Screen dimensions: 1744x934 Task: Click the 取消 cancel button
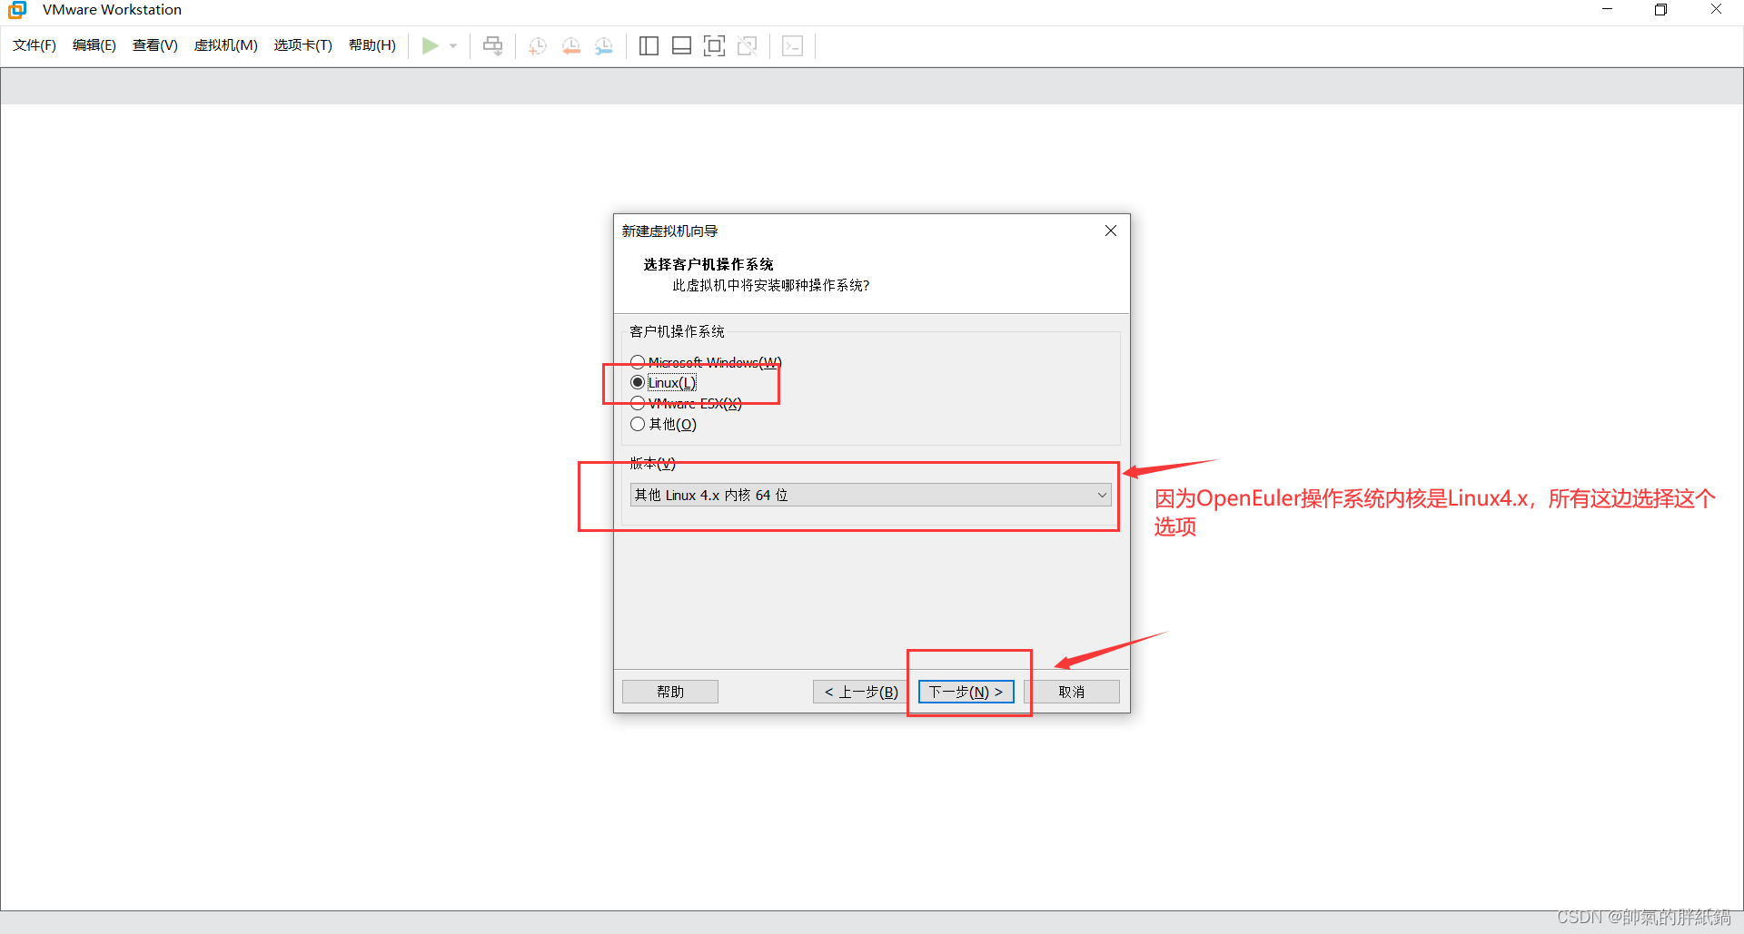1072,692
